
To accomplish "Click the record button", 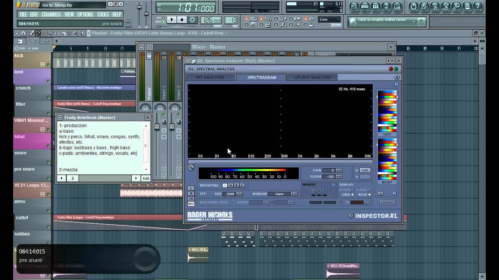I will 193,19.
